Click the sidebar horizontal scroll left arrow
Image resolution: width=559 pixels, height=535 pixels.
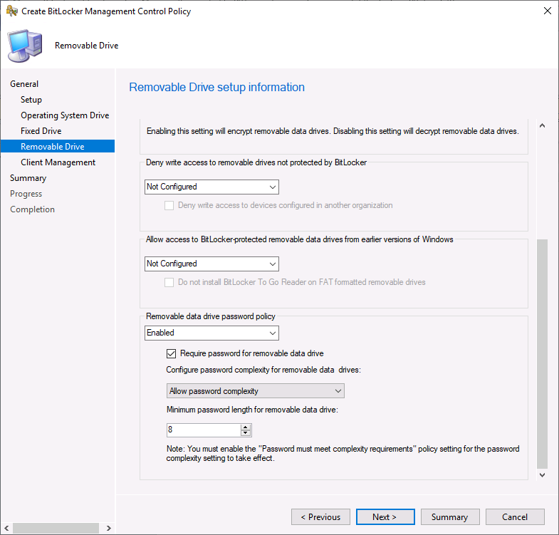tap(6, 528)
